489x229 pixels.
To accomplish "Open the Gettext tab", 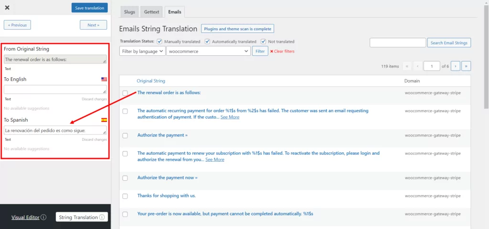I will [152, 11].
